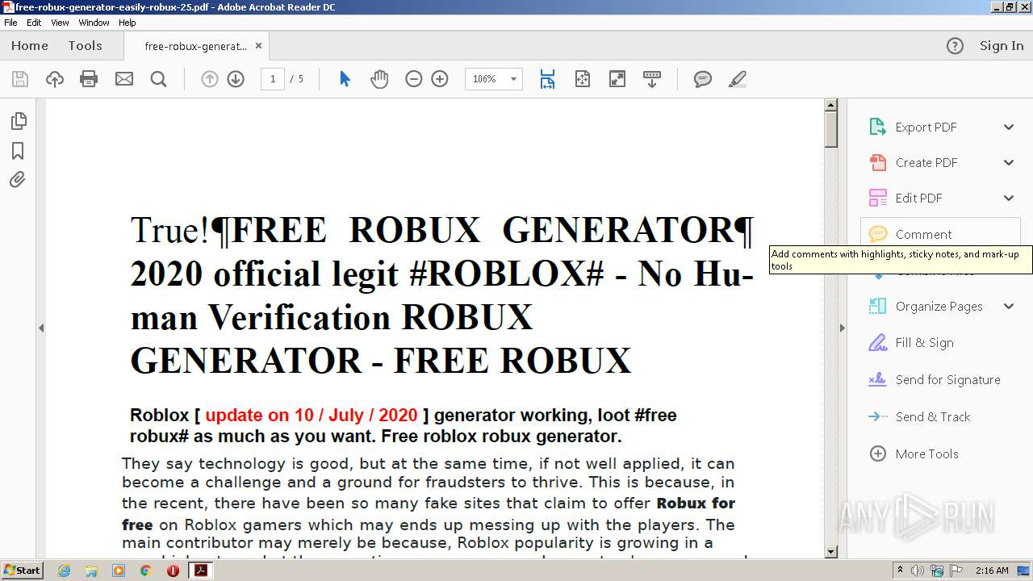1033x581 pixels.
Task: Activate the Hand pan tool
Action: pyautogui.click(x=379, y=79)
